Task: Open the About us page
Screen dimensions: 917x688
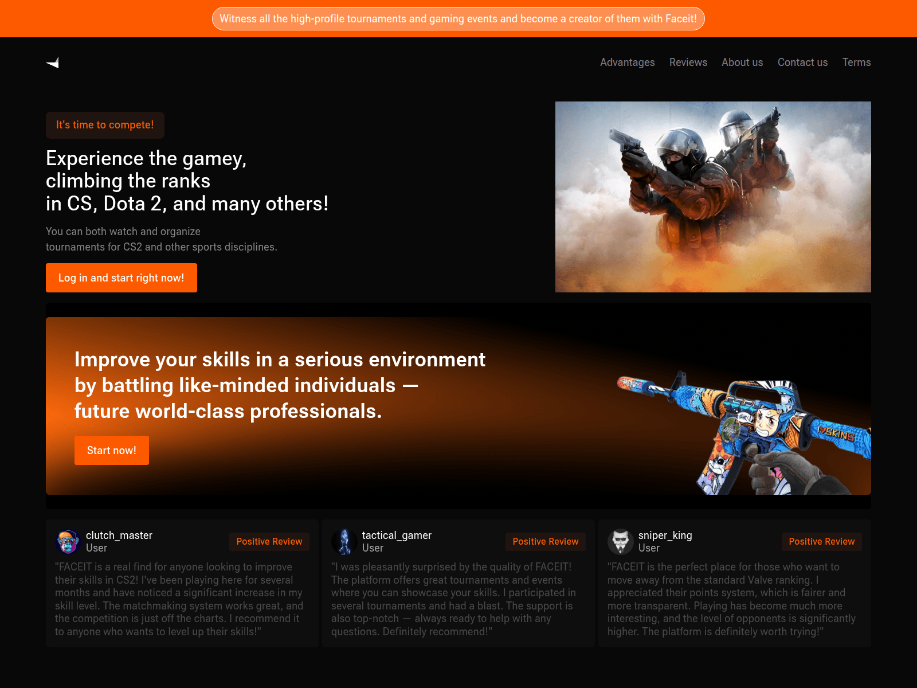Action: point(742,62)
